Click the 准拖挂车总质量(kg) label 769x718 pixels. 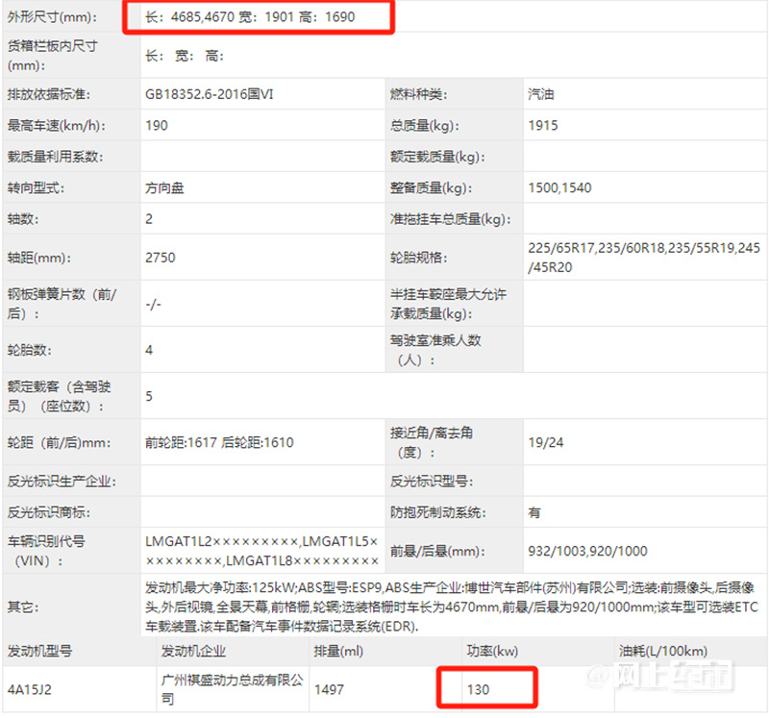pos(450,219)
